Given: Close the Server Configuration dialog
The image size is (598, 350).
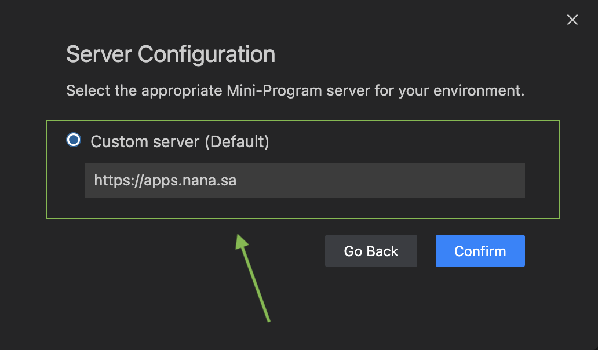Looking at the screenshot, I should click(572, 20).
